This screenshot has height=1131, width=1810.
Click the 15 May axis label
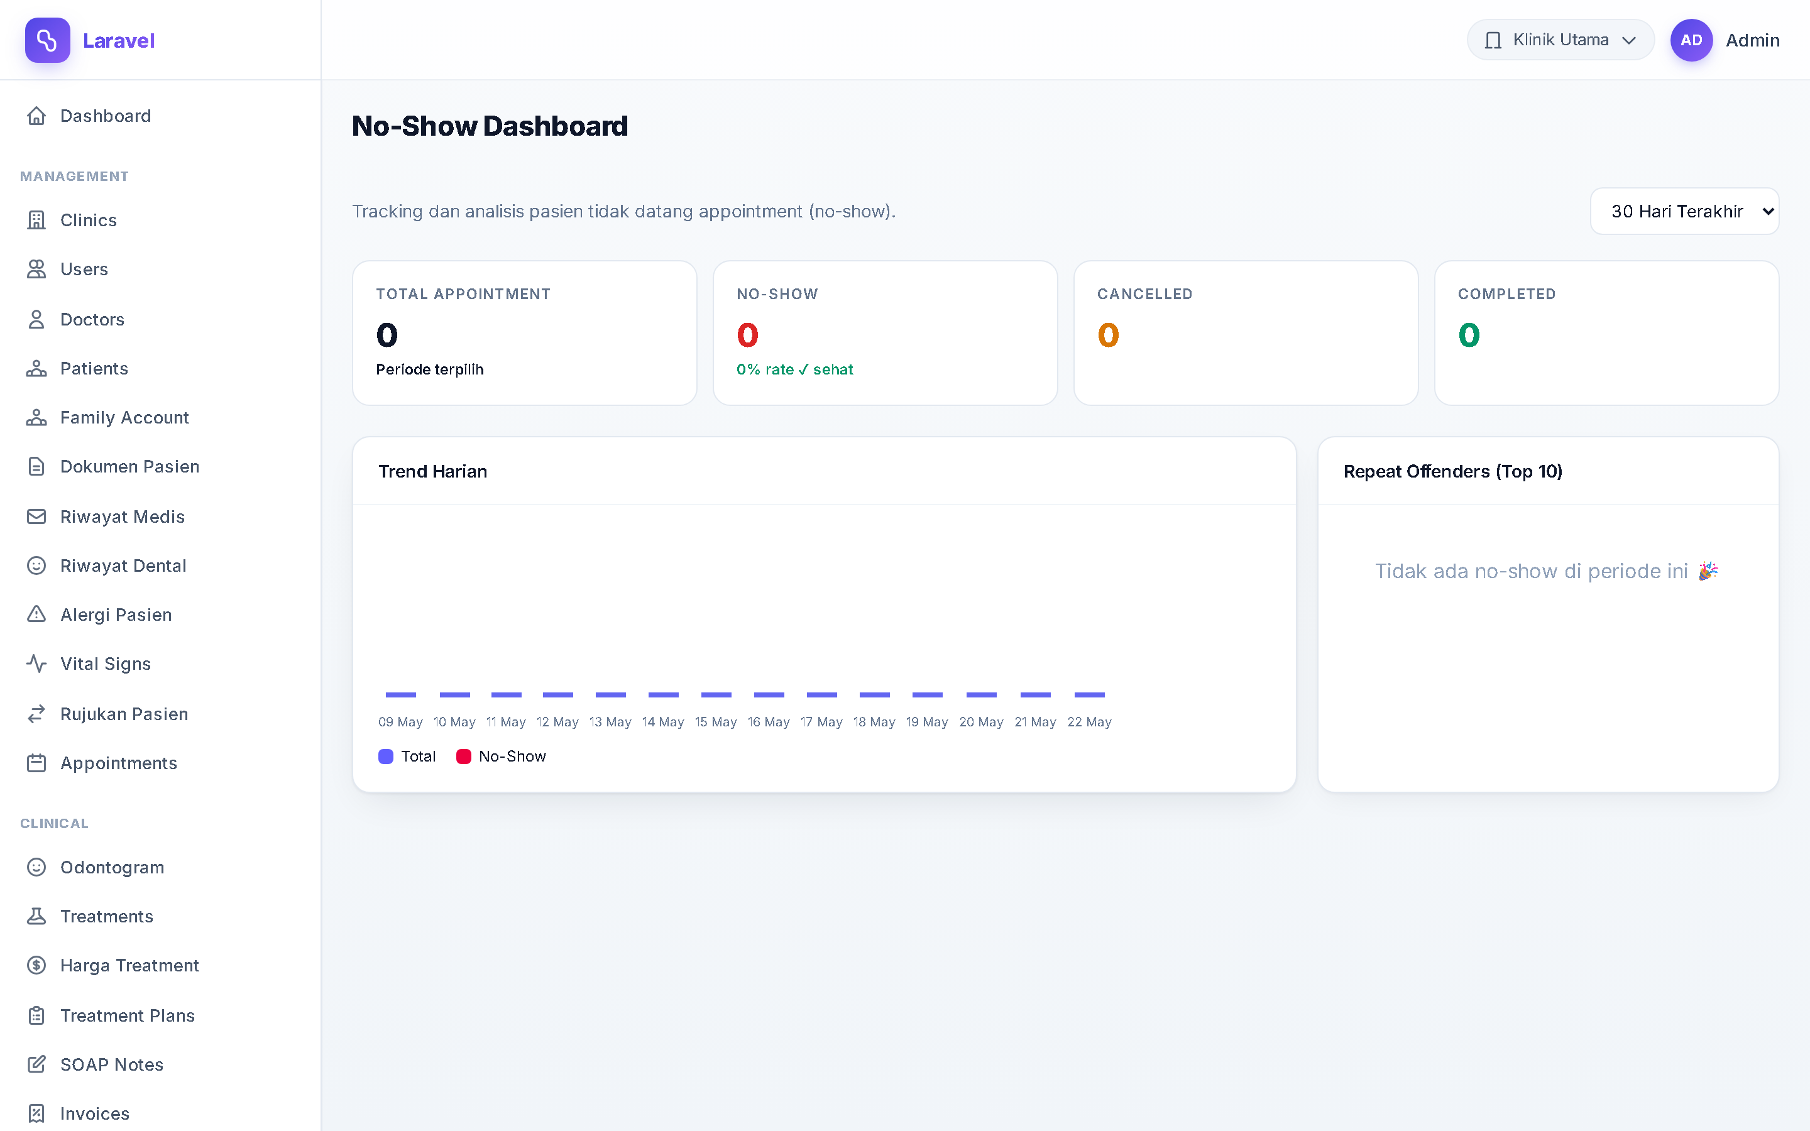[716, 722]
